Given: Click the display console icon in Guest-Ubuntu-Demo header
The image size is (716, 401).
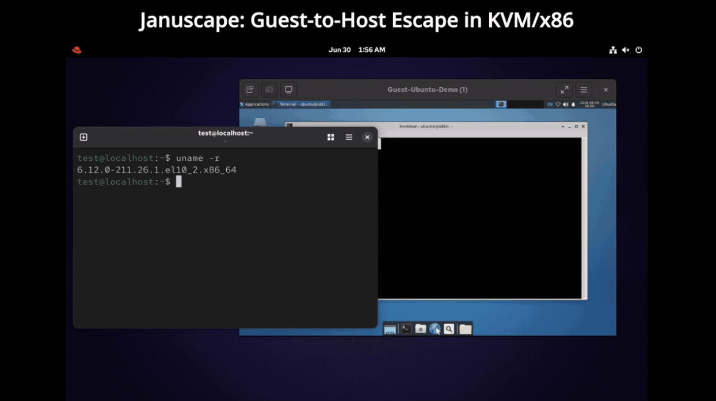Looking at the screenshot, I should click(289, 90).
